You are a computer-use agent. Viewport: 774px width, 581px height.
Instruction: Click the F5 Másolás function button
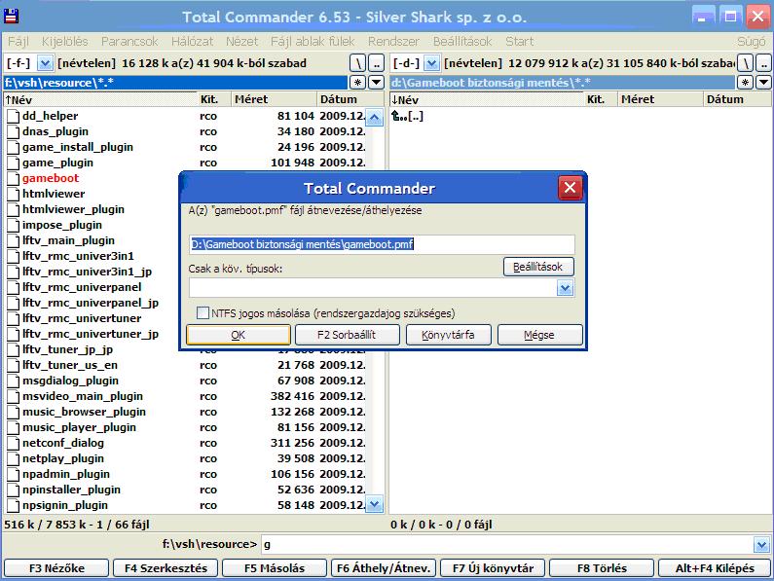[x=274, y=568]
